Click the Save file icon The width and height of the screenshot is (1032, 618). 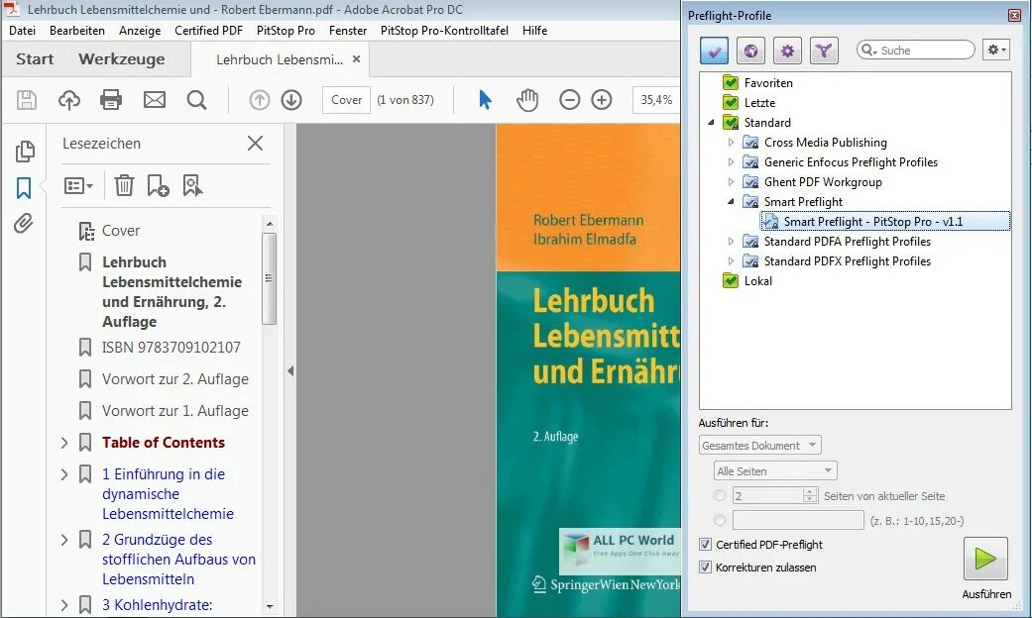(27, 100)
